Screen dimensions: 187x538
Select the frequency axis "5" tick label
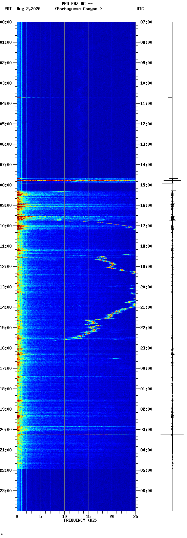click(x=41, y=517)
